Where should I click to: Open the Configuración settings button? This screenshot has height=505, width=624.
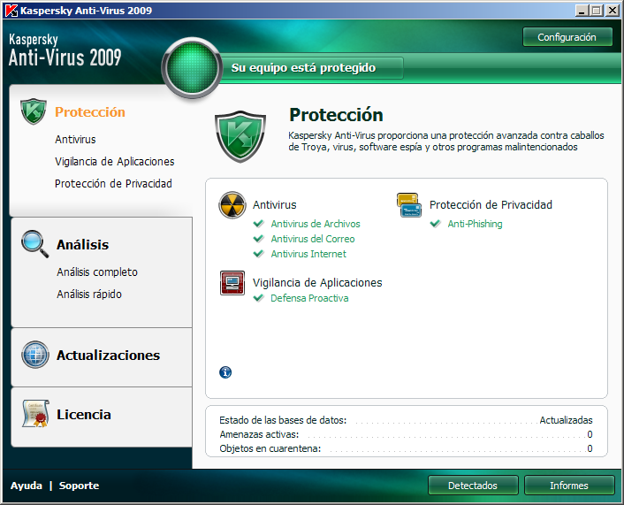point(567,37)
